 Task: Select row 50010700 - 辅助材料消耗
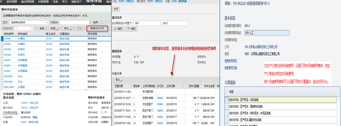click(x=283, y=120)
